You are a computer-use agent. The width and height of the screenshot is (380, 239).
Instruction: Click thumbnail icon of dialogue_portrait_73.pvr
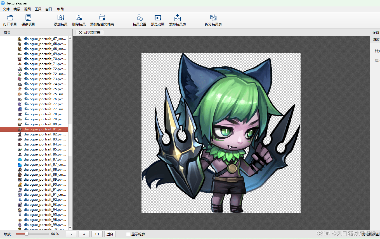coord(20,79)
